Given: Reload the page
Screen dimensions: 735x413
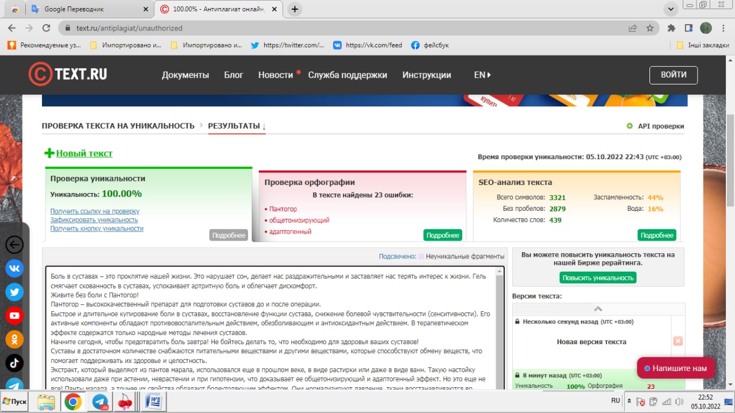Looking at the screenshot, I should tap(46, 28).
